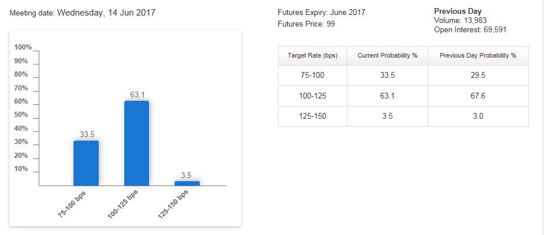Image resolution: width=545 pixels, height=235 pixels.
Task: Click the Futures Expiry: June 2017 text
Action: pyautogui.click(x=321, y=13)
